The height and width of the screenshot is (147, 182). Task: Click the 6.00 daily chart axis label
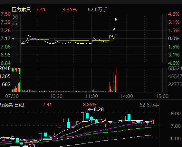click(x=176, y=138)
